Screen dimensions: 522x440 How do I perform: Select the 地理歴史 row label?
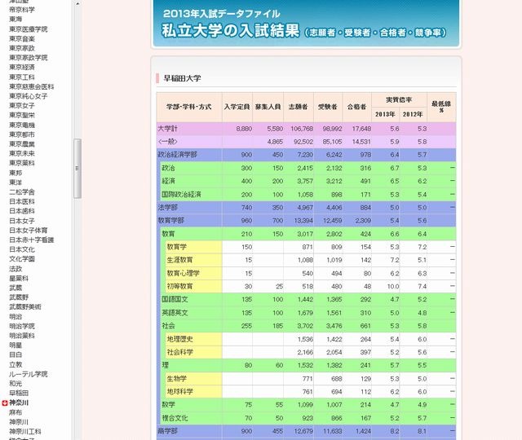tap(179, 339)
